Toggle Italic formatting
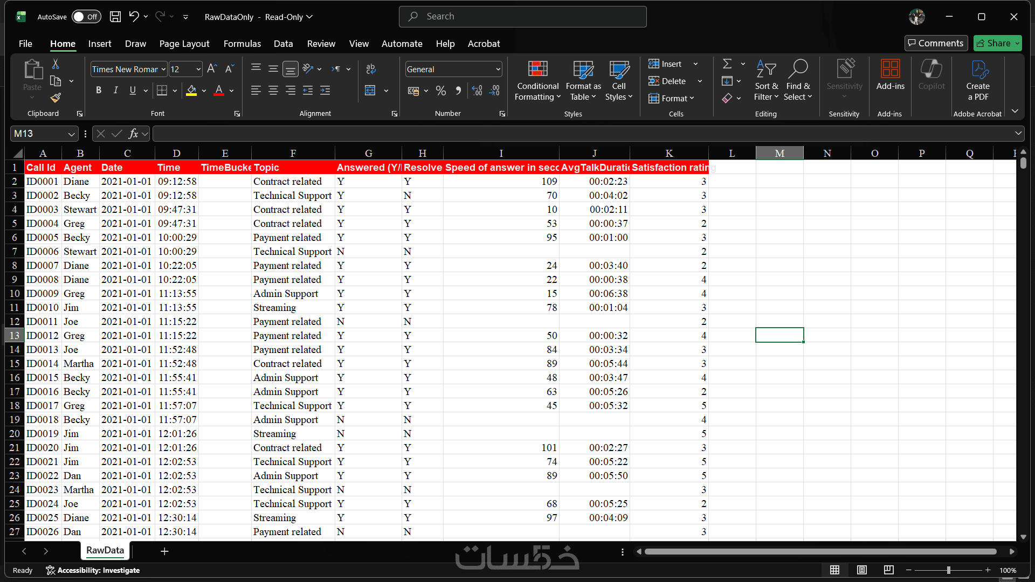Image resolution: width=1035 pixels, height=582 pixels. pyautogui.click(x=115, y=91)
